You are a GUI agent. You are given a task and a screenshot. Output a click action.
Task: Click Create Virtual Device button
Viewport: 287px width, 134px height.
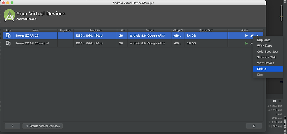(x=43, y=126)
